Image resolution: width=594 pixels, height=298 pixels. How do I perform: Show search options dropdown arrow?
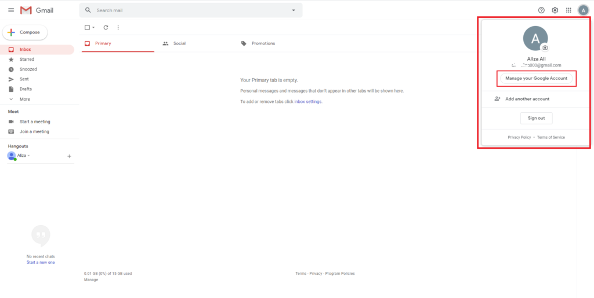(293, 10)
